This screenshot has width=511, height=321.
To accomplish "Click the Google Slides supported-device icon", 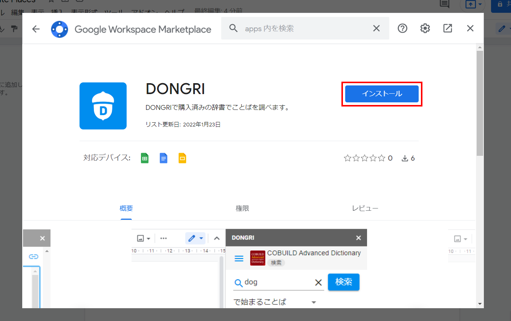I will (182, 158).
